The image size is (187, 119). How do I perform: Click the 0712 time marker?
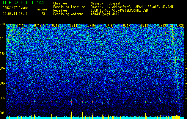click(x=38, y=26)
